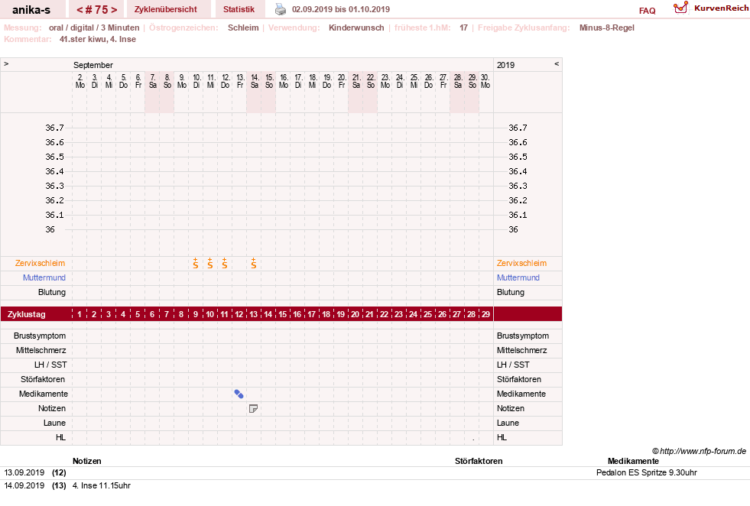Click the printer icon next to date range
The image size is (750, 506).
pos(281,9)
